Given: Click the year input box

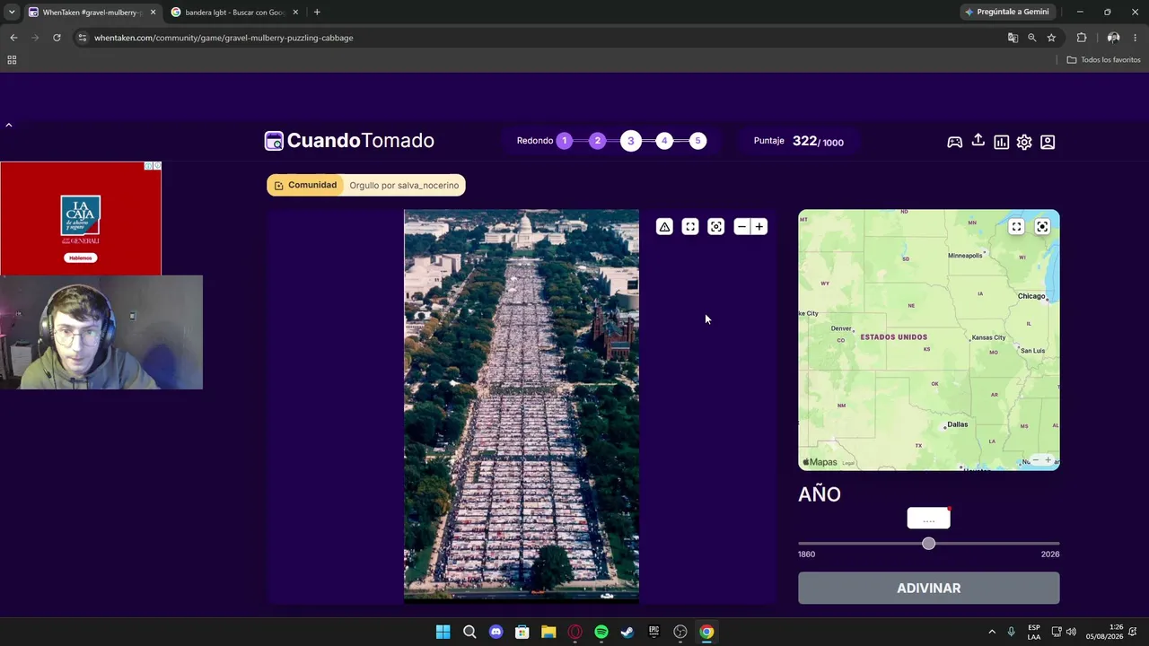Looking at the screenshot, I should (928, 519).
